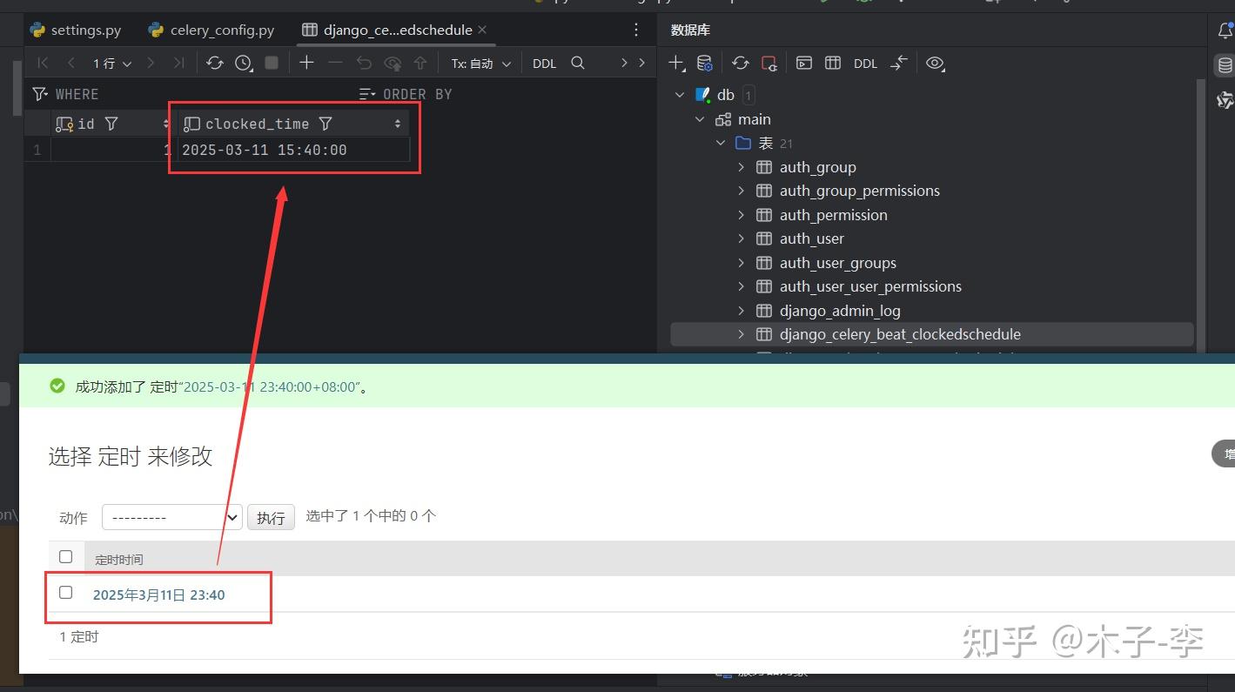Show DDL for the selected table
Viewport: 1235px width, 692px height.
pos(865,63)
